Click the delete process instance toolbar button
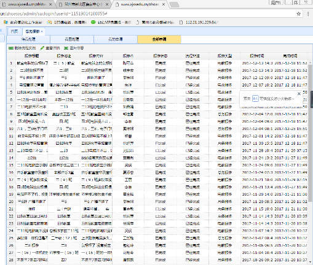 coord(22,48)
